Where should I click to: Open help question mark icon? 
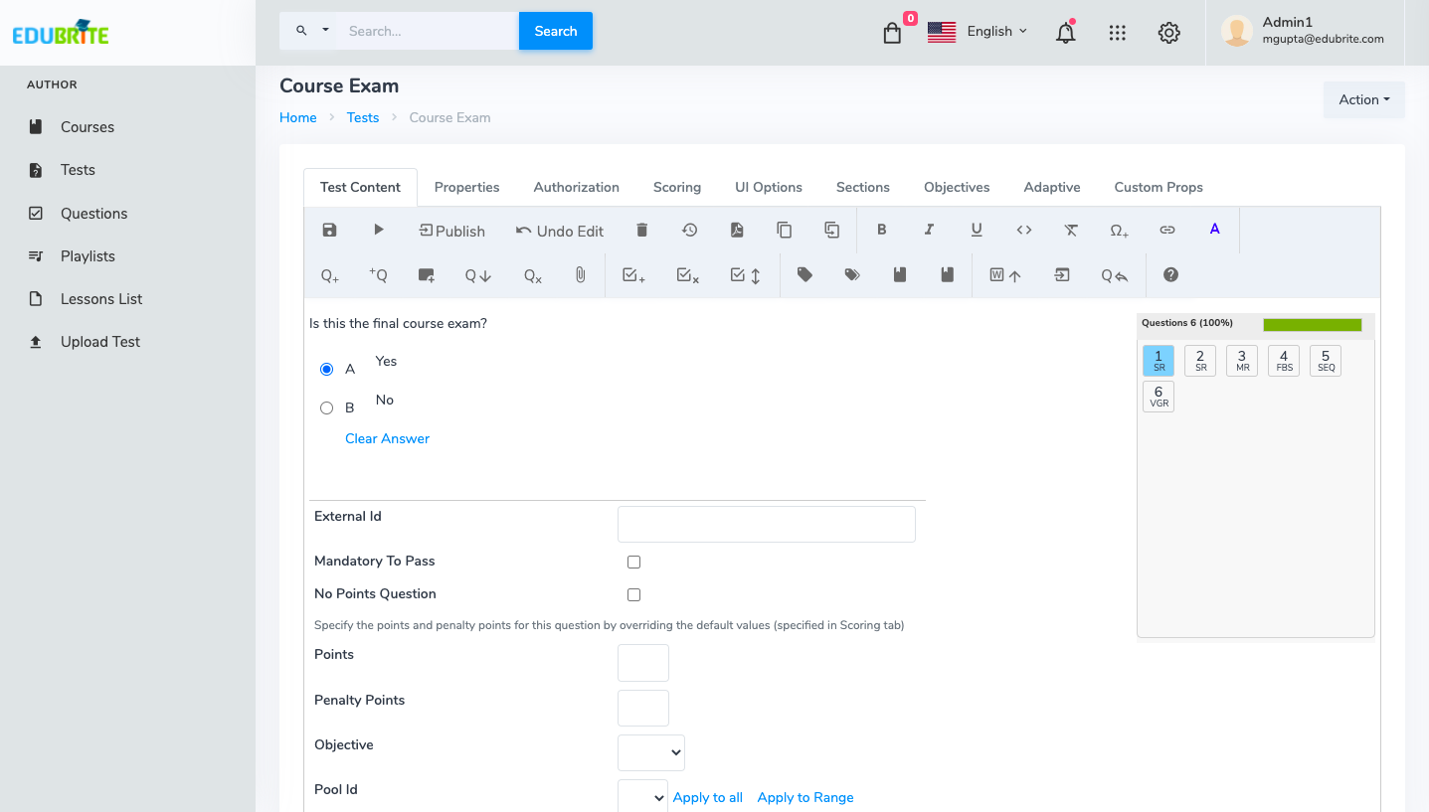click(x=1170, y=274)
